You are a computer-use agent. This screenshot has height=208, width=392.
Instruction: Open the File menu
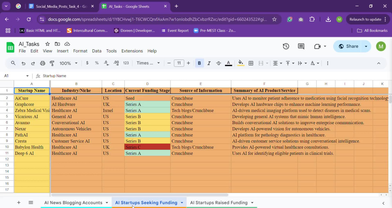click(x=22, y=51)
